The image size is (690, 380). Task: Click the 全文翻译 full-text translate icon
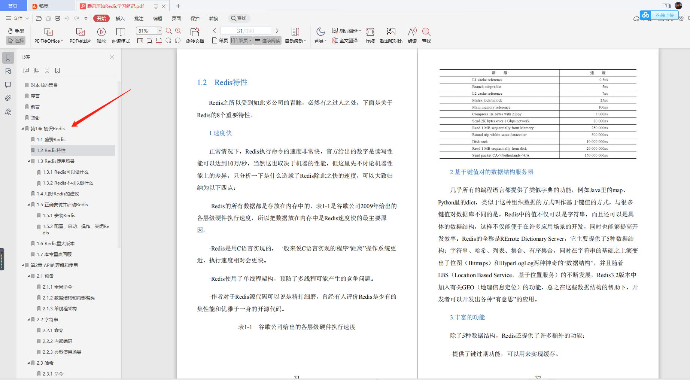[x=345, y=40]
